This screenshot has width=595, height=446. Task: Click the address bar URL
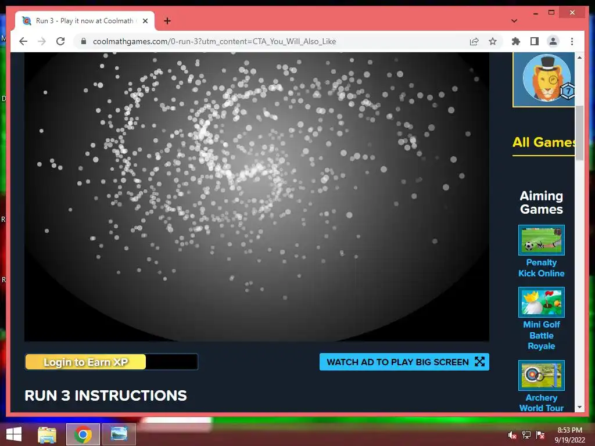[214, 41]
